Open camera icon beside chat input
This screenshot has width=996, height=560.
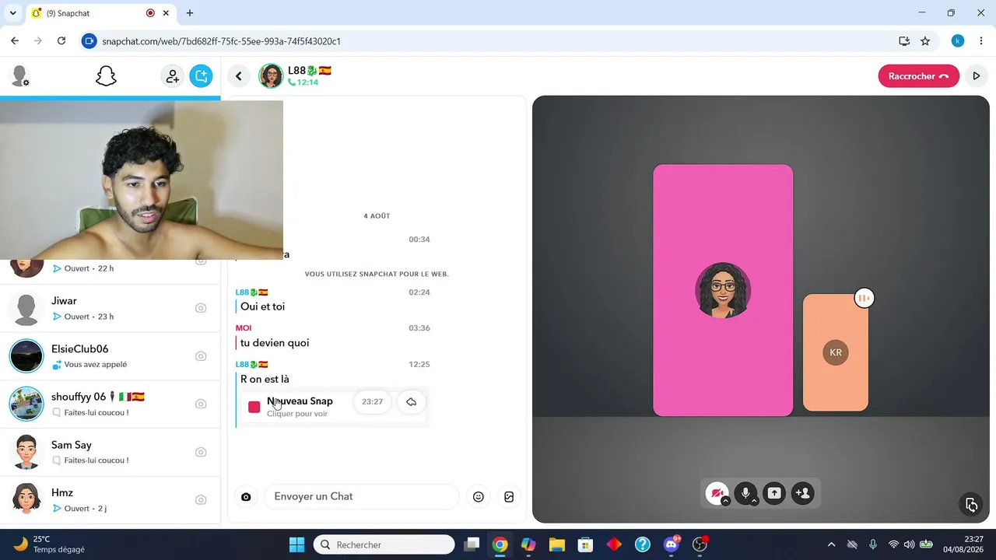click(x=246, y=497)
